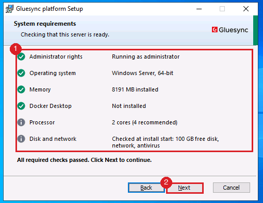Click the Gluesync logo icon
This screenshot has width=263, height=203.
coord(215,30)
